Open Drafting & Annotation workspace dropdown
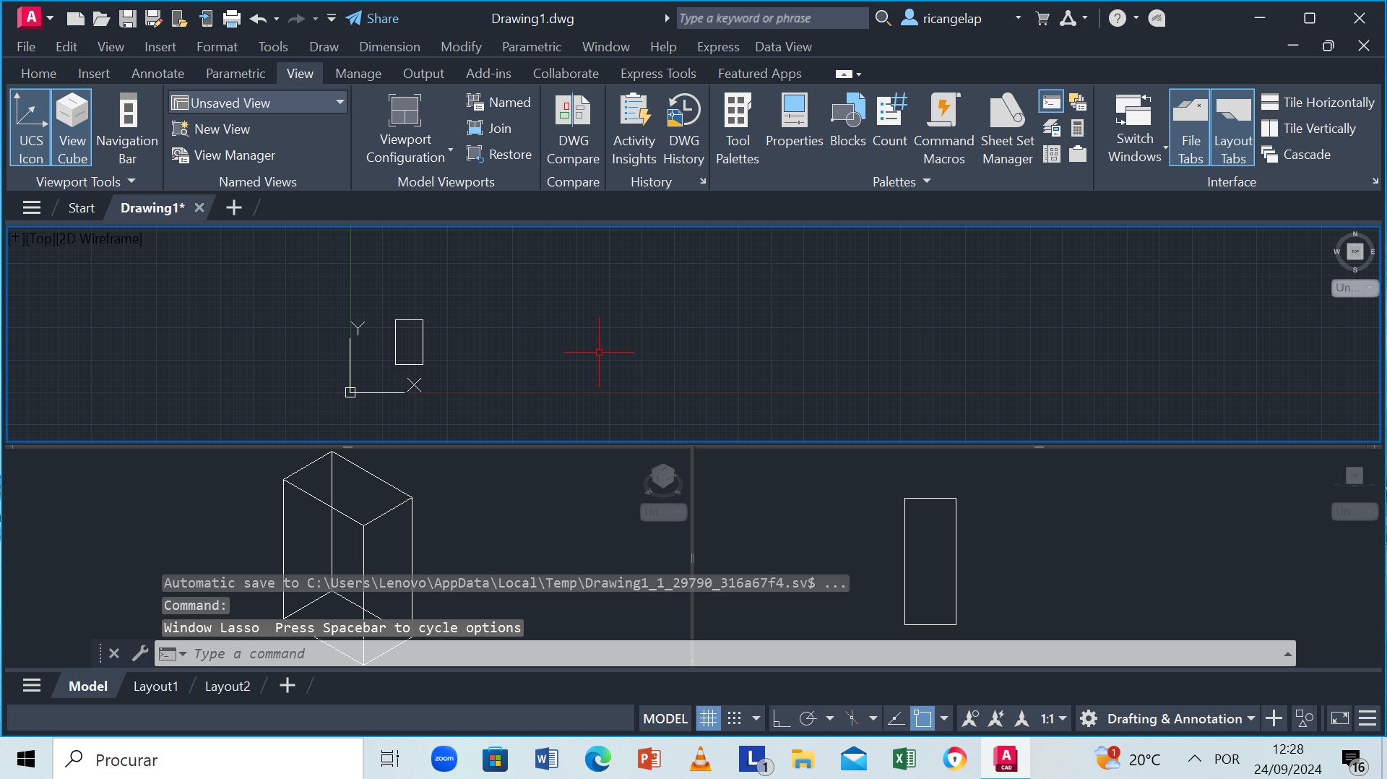1387x779 pixels. coord(1181,718)
